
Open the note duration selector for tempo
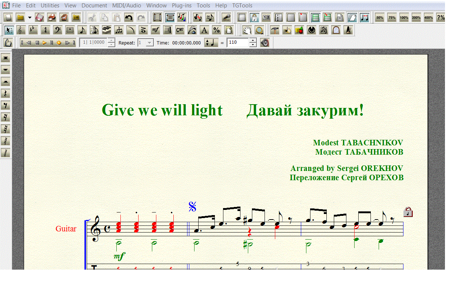211,43
